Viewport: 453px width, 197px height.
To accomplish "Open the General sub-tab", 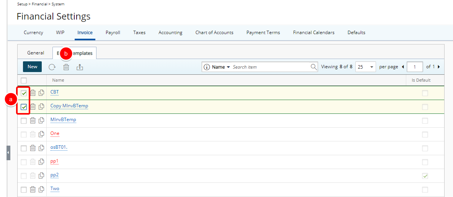I will point(36,53).
